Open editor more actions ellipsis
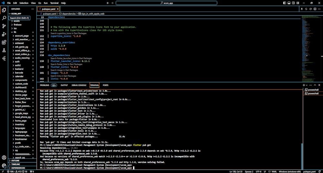The width and height of the screenshot is (323, 173). 319,9
